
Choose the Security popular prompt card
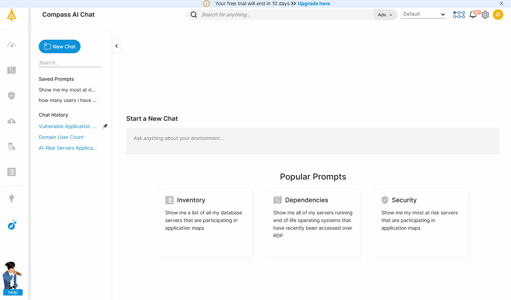[x=421, y=223]
